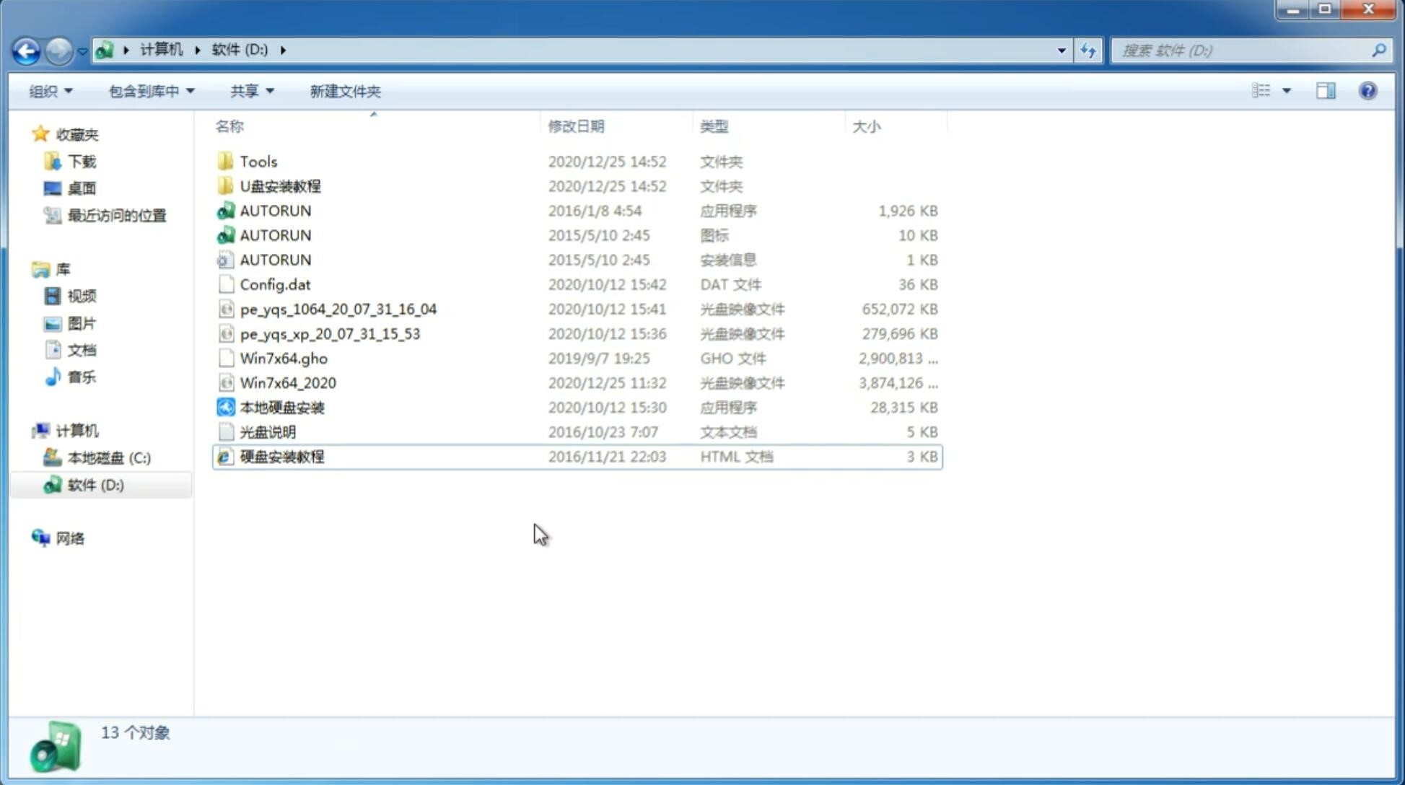This screenshot has width=1405, height=785.
Task: Open pe_yqs_1064 disc image file
Action: 338,309
